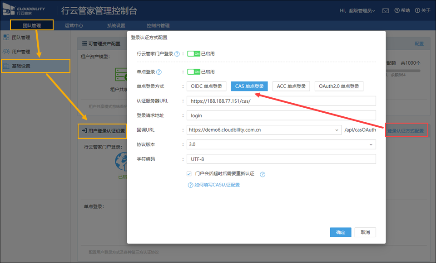The width and height of the screenshot is (436, 263).
Task: Click the 关于 info icon in header
Action: [x=417, y=10]
